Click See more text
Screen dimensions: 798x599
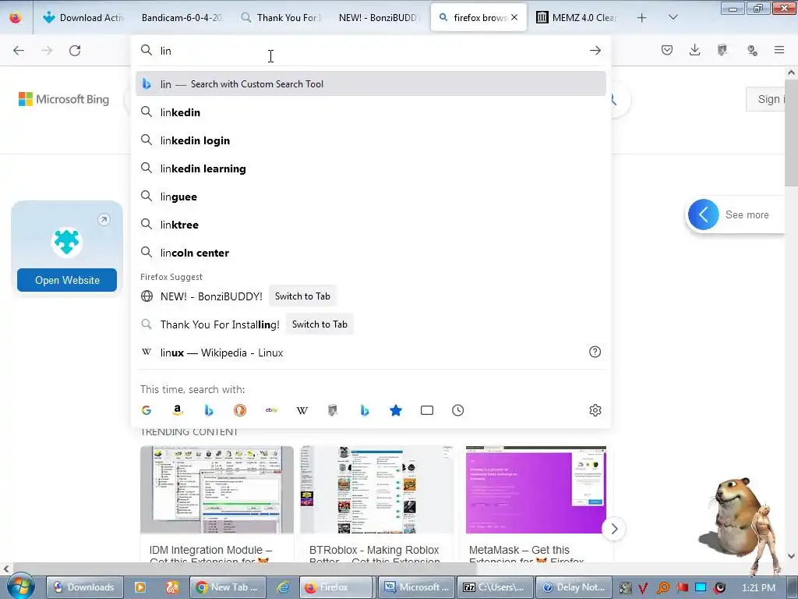747,214
